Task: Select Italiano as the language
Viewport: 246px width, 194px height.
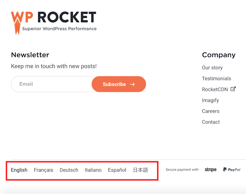Action: point(93,170)
